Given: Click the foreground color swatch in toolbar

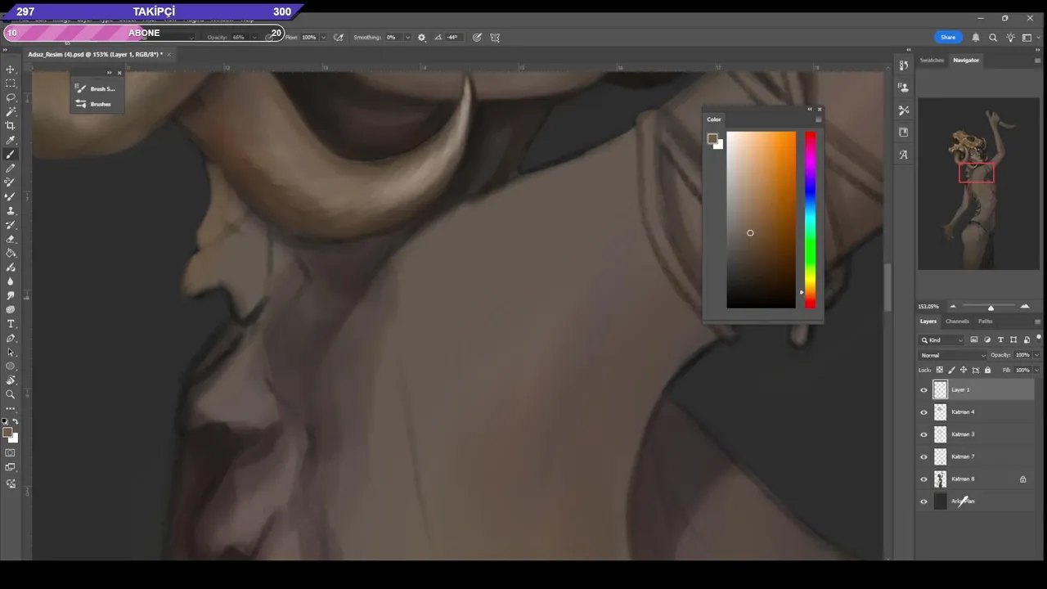Looking at the screenshot, I should click(7, 433).
